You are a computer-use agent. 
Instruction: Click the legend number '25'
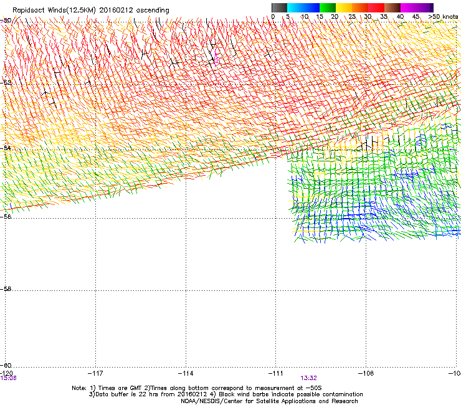(x=352, y=17)
